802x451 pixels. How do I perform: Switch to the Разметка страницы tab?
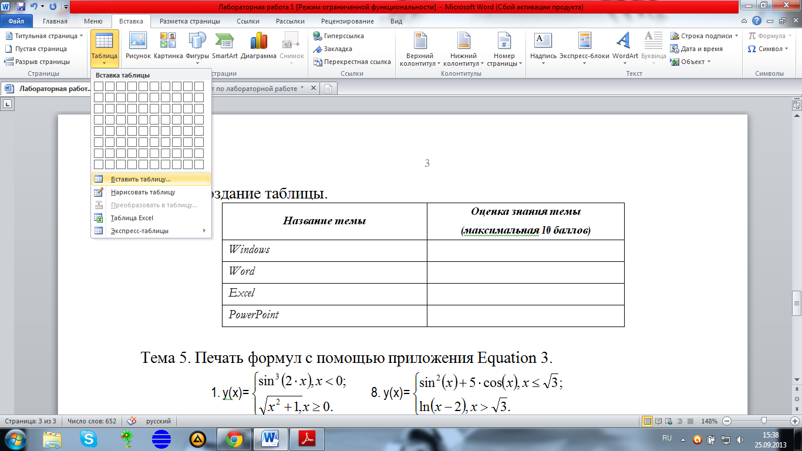pyautogui.click(x=190, y=21)
